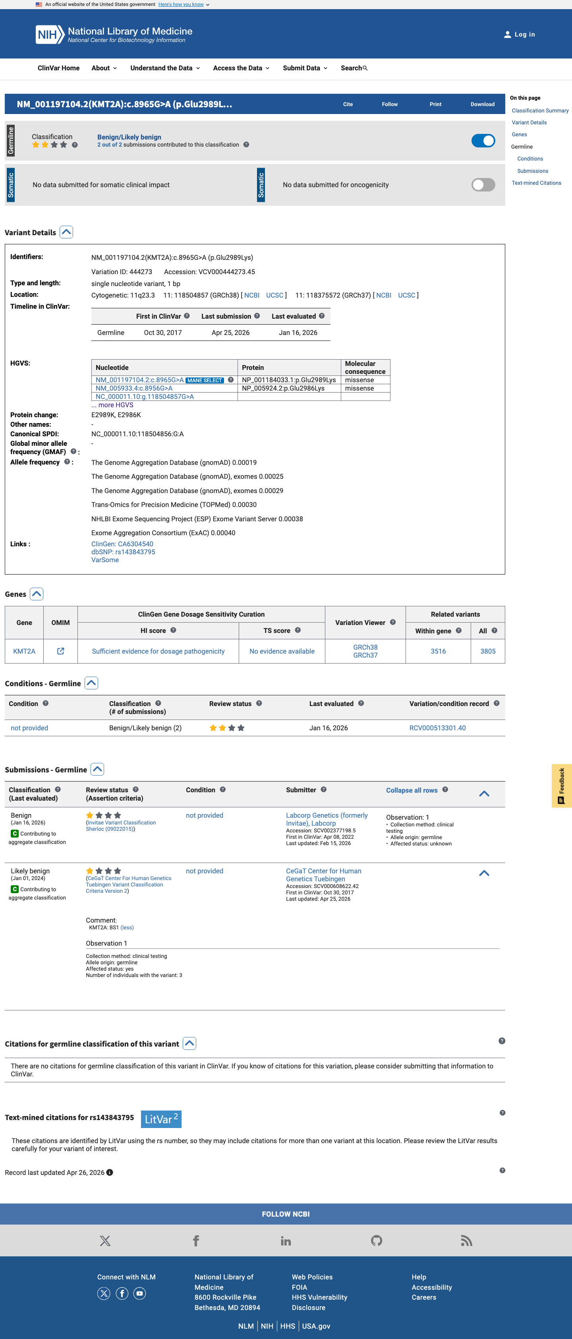
Task: Click help icon beside Within gene
Action: click(x=459, y=630)
